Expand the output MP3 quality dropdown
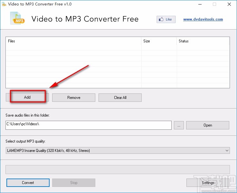 click(x=118, y=151)
